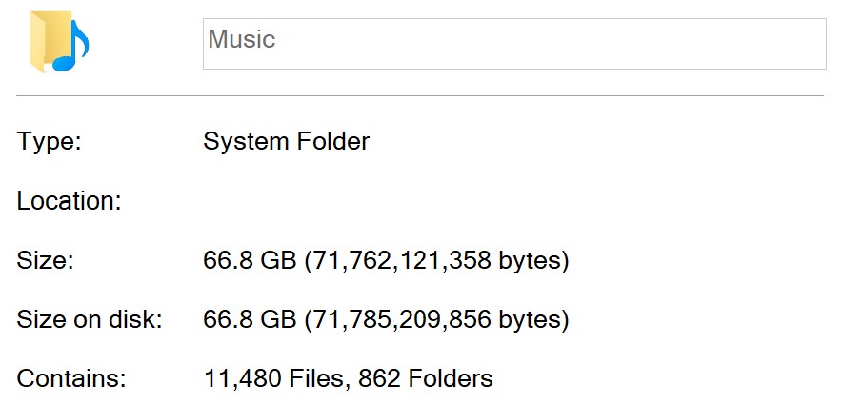The height and width of the screenshot is (405, 843).
Task: Click the horizontal separator under name field
Action: pos(420,95)
